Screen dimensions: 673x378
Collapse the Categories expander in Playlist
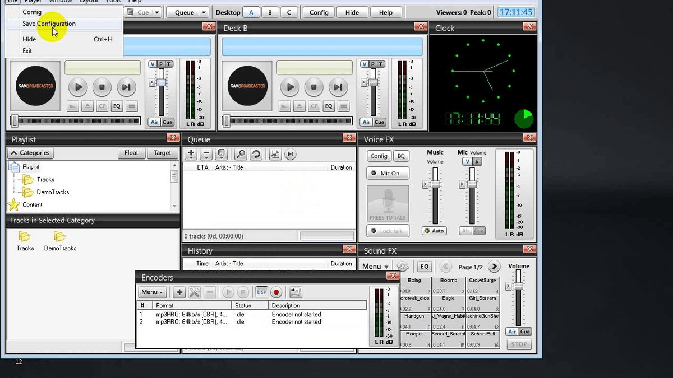pos(30,153)
